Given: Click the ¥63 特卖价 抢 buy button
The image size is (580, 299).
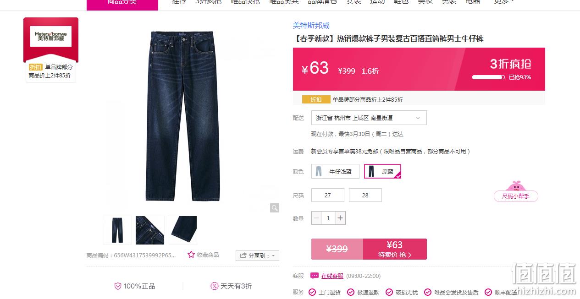Looking at the screenshot, I should coord(395,249).
